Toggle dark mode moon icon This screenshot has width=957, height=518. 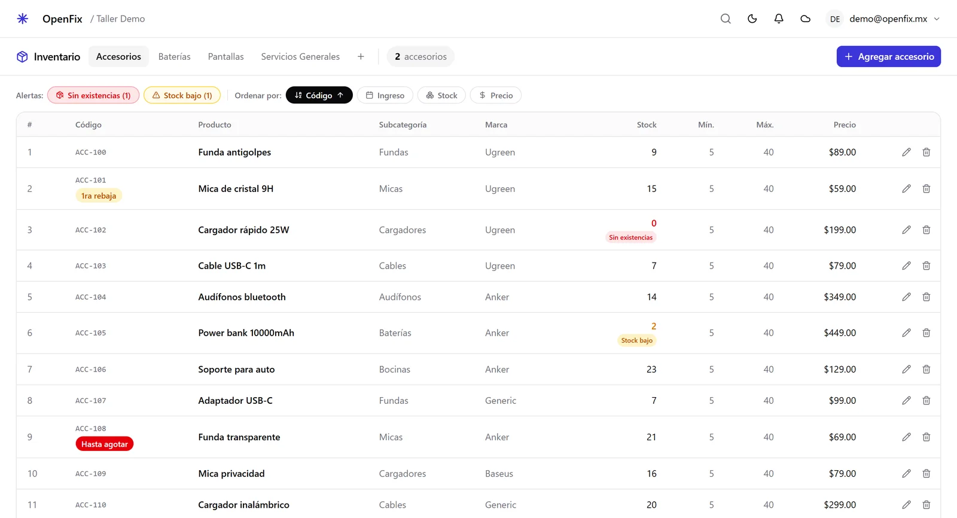(x=752, y=19)
